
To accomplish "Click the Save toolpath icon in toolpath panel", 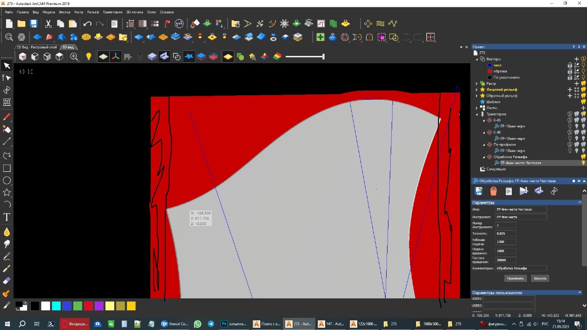I will 478,191.
